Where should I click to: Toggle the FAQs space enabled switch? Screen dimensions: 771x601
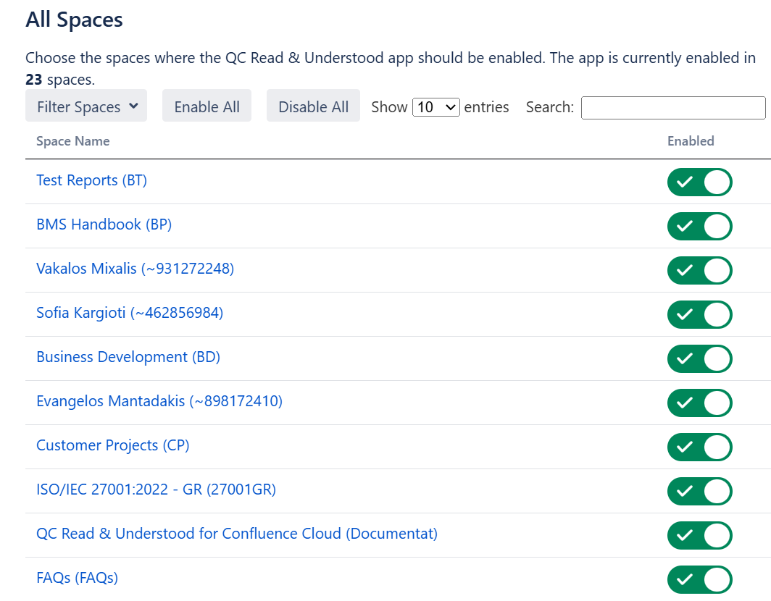pos(699,579)
